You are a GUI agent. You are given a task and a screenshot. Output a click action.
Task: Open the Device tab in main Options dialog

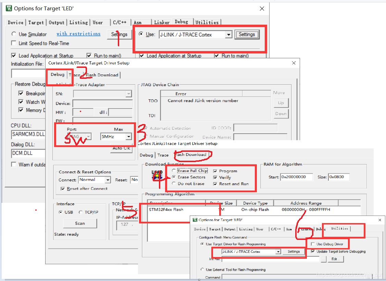(15, 22)
